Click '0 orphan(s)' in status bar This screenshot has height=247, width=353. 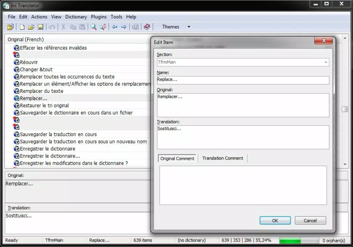pos(334,241)
